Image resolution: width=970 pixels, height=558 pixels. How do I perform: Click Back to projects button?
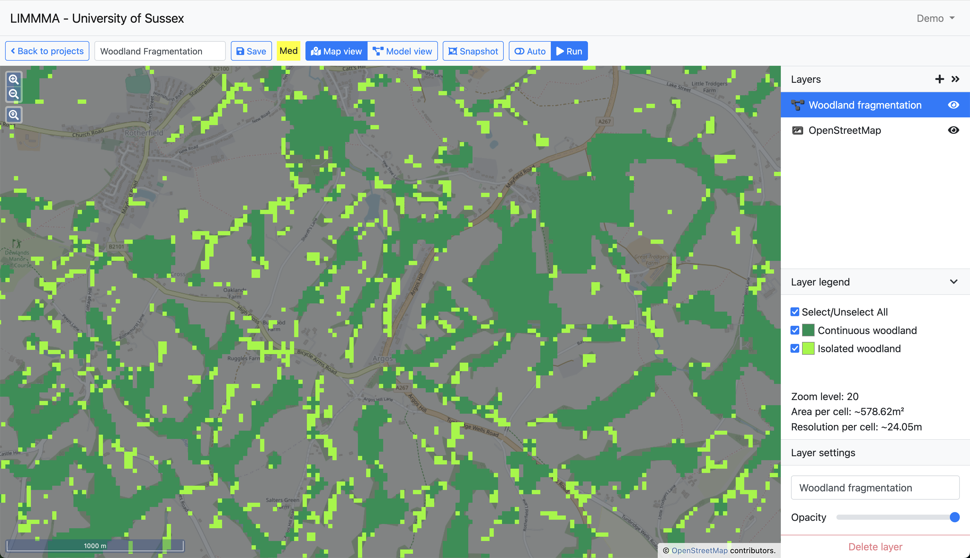(x=47, y=51)
